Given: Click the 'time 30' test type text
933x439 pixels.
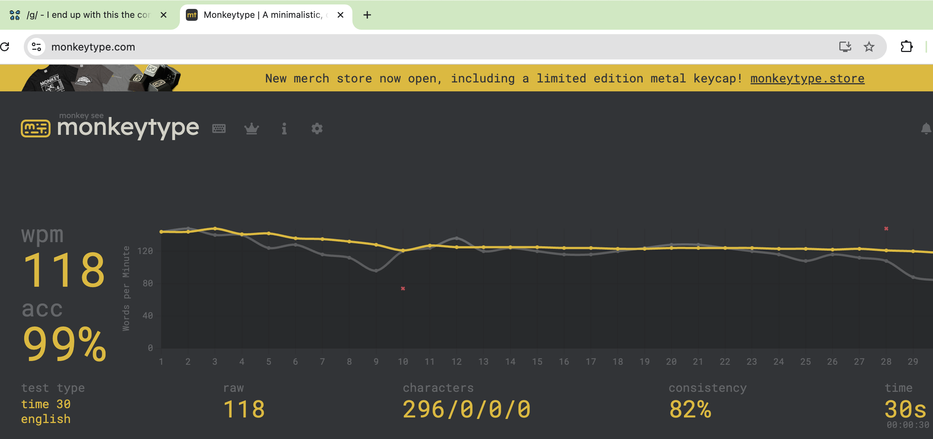Looking at the screenshot, I should [46, 404].
